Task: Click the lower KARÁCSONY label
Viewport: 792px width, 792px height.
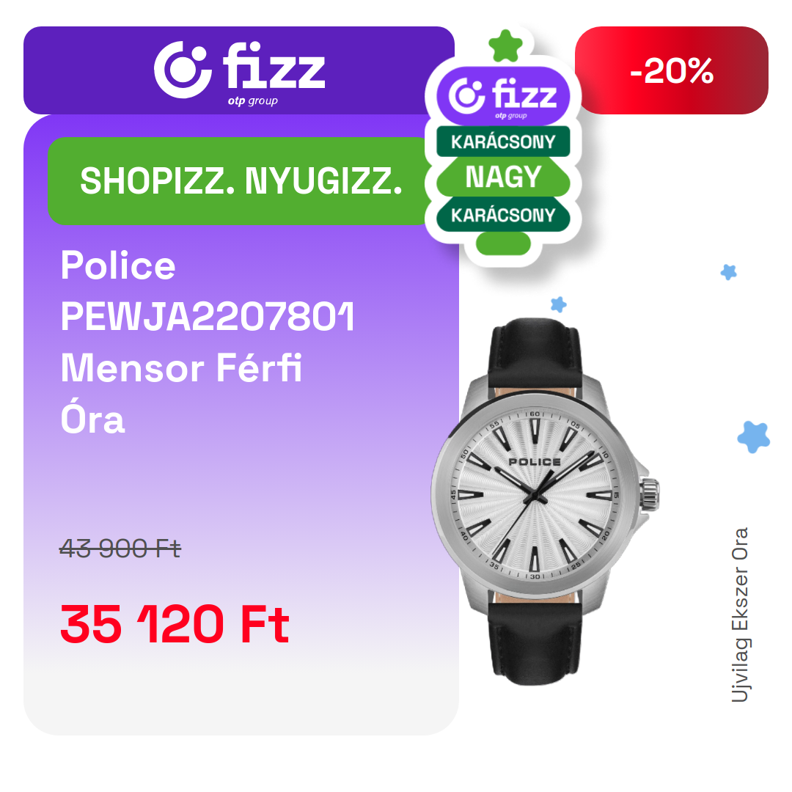Action: [x=503, y=215]
